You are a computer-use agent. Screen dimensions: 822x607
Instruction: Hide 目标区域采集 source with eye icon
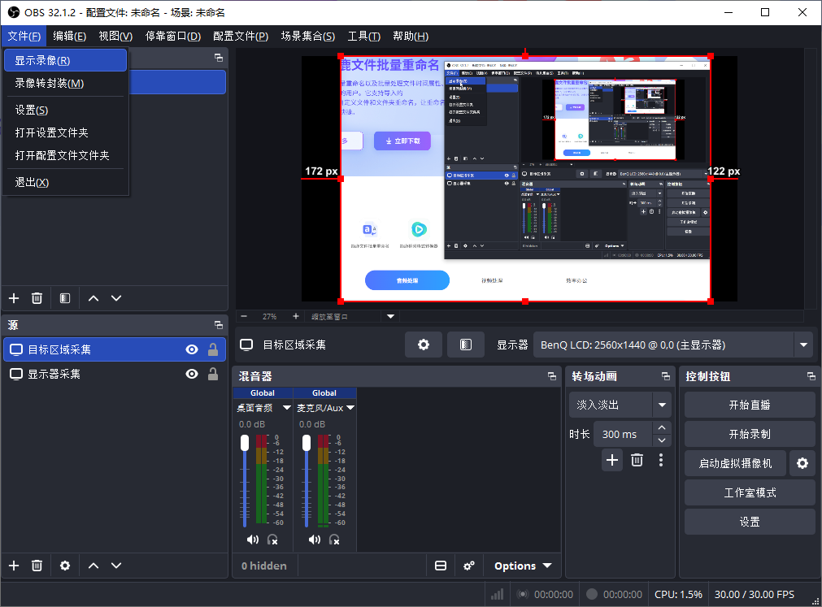coord(192,350)
